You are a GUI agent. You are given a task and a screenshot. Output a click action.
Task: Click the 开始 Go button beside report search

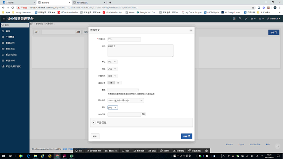(x=78, y=32)
